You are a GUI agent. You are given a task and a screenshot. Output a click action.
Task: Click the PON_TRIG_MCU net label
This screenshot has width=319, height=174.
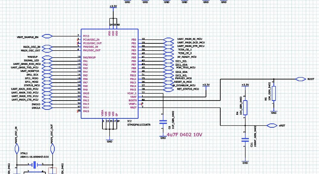coord(186,67)
